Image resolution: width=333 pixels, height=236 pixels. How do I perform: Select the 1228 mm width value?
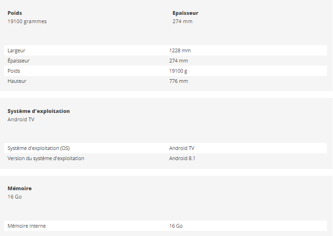(x=180, y=50)
